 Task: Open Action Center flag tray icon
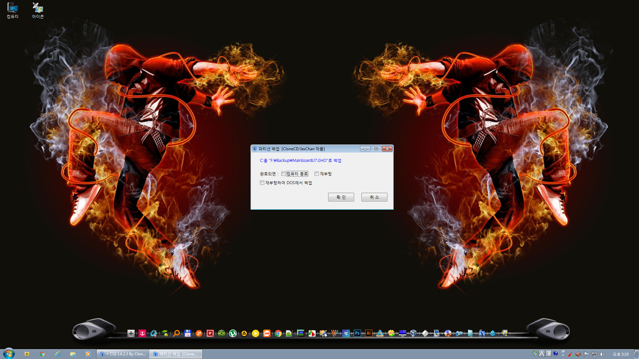(586, 354)
